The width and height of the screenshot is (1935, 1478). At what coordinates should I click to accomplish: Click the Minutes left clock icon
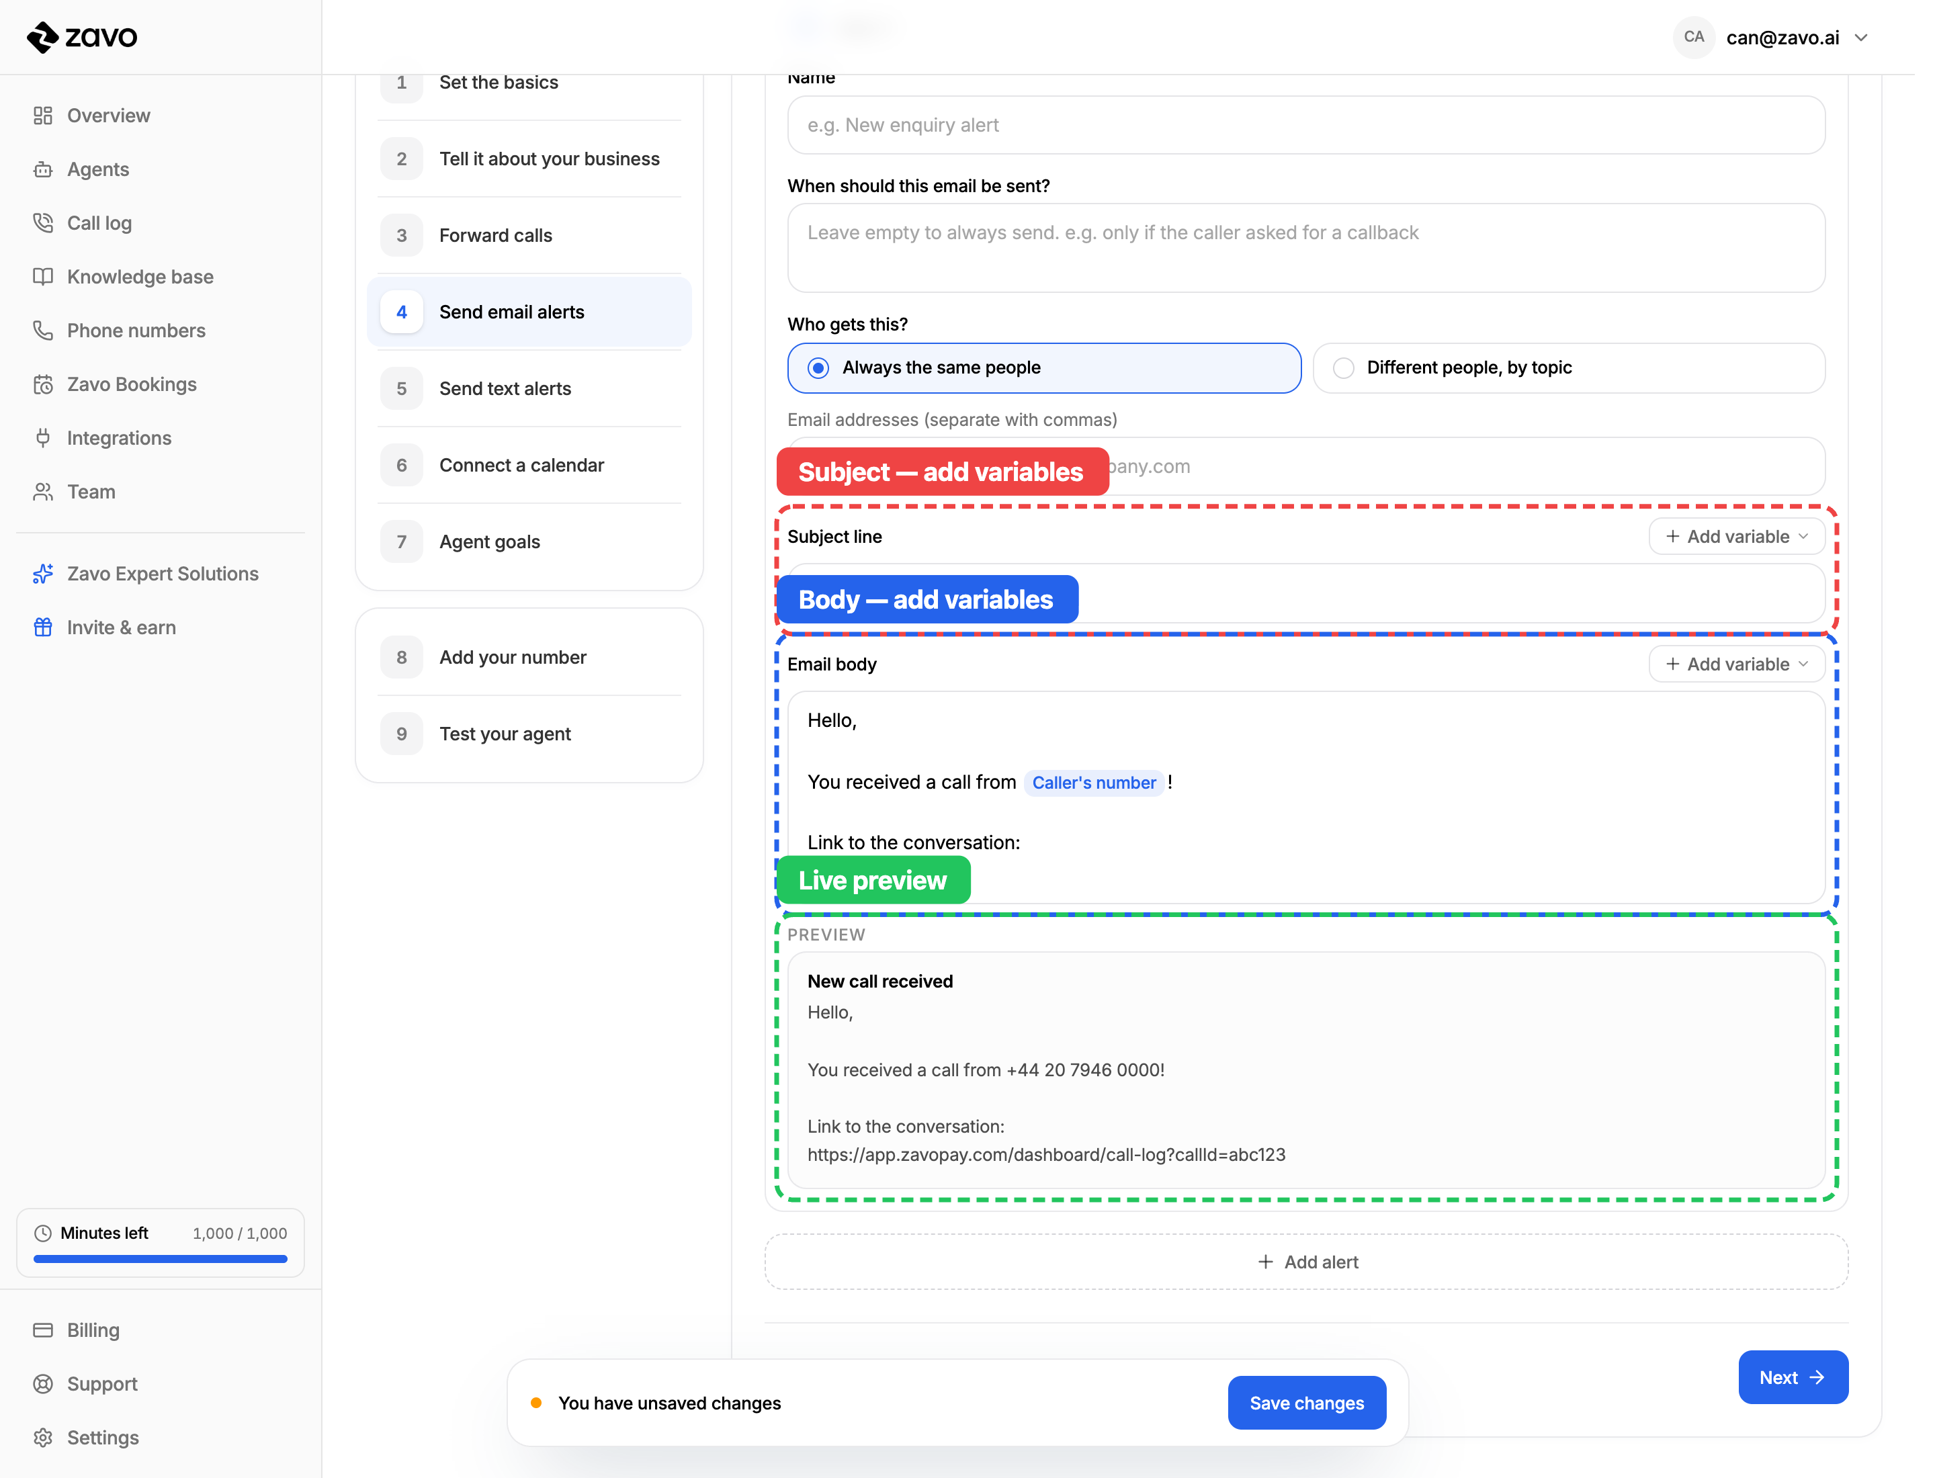point(42,1233)
